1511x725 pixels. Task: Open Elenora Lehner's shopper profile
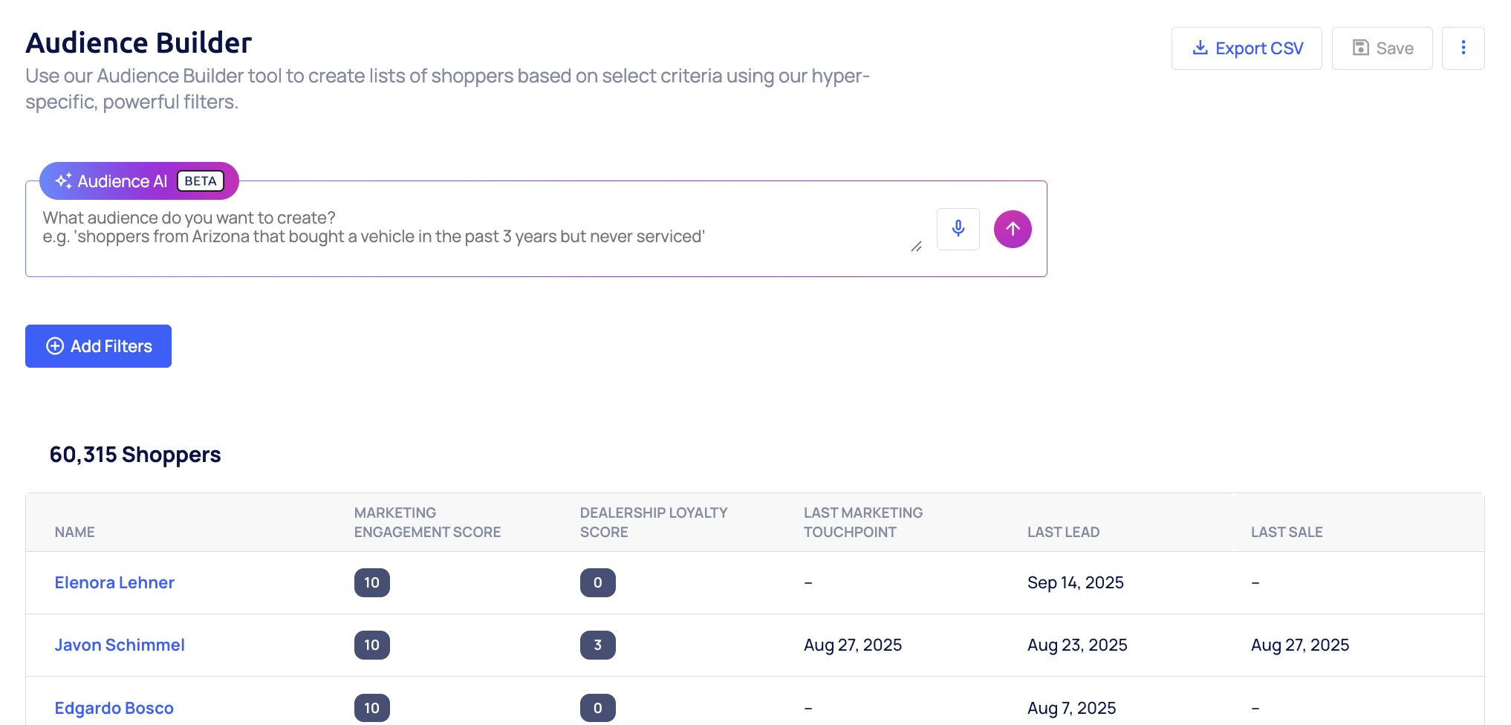(x=114, y=583)
